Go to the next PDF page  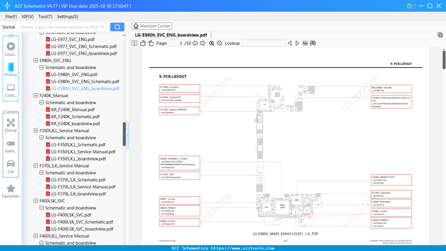(203, 43)
